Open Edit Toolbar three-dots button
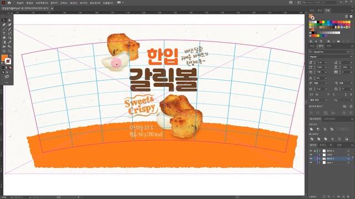The width and height of the screenshot is (355, 199). point(7,82)
